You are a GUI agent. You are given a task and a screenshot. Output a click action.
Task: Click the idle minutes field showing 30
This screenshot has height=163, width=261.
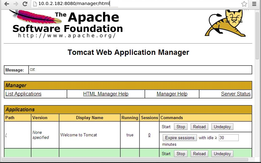tap(229, 138)
